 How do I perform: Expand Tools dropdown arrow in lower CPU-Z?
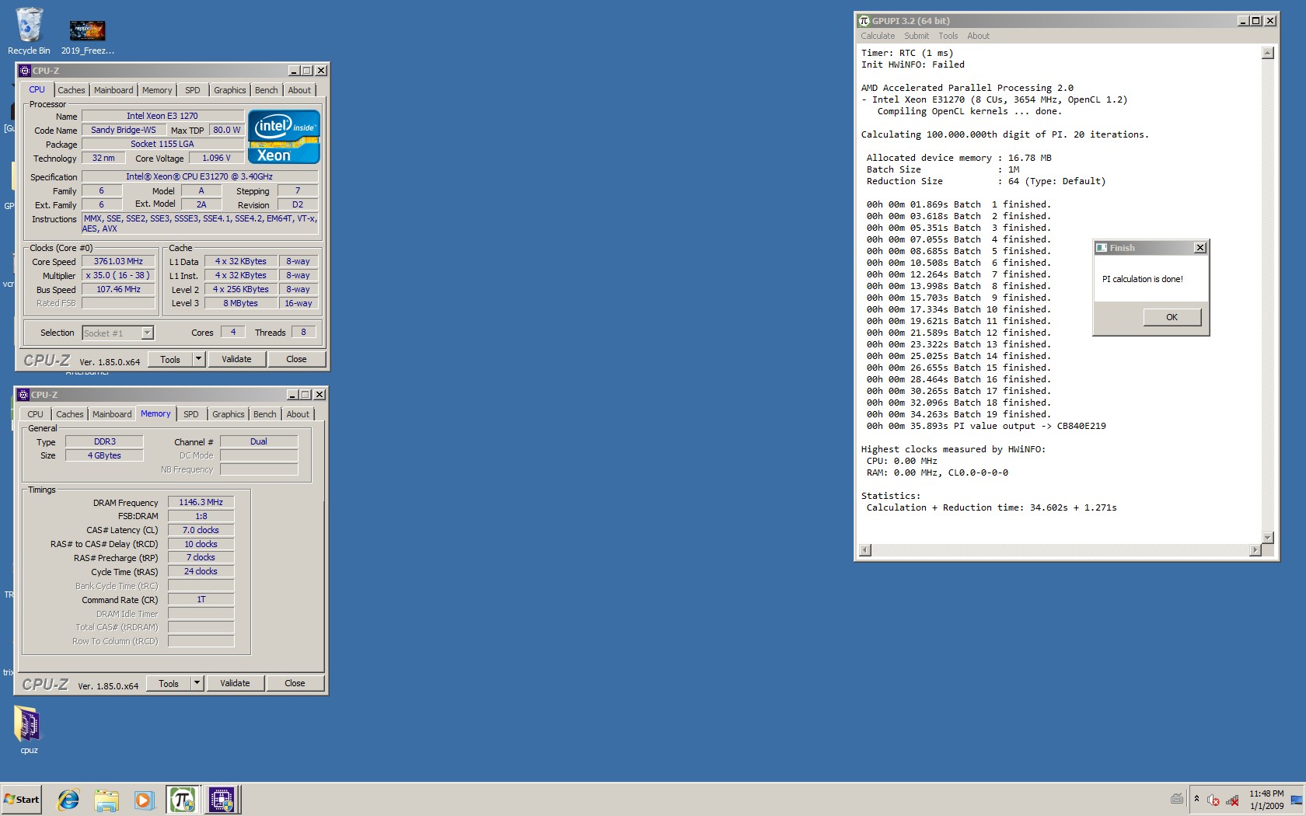[197, 683]
